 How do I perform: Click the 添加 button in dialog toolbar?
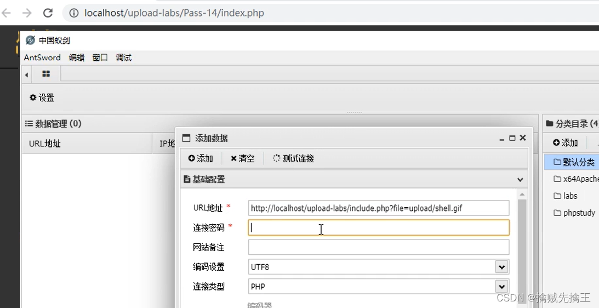coord(201,158)
